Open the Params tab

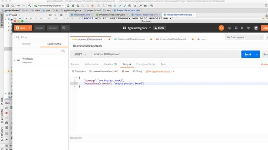75,64
